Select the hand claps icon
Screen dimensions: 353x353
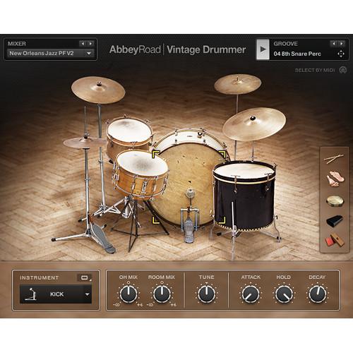point(335,179)
